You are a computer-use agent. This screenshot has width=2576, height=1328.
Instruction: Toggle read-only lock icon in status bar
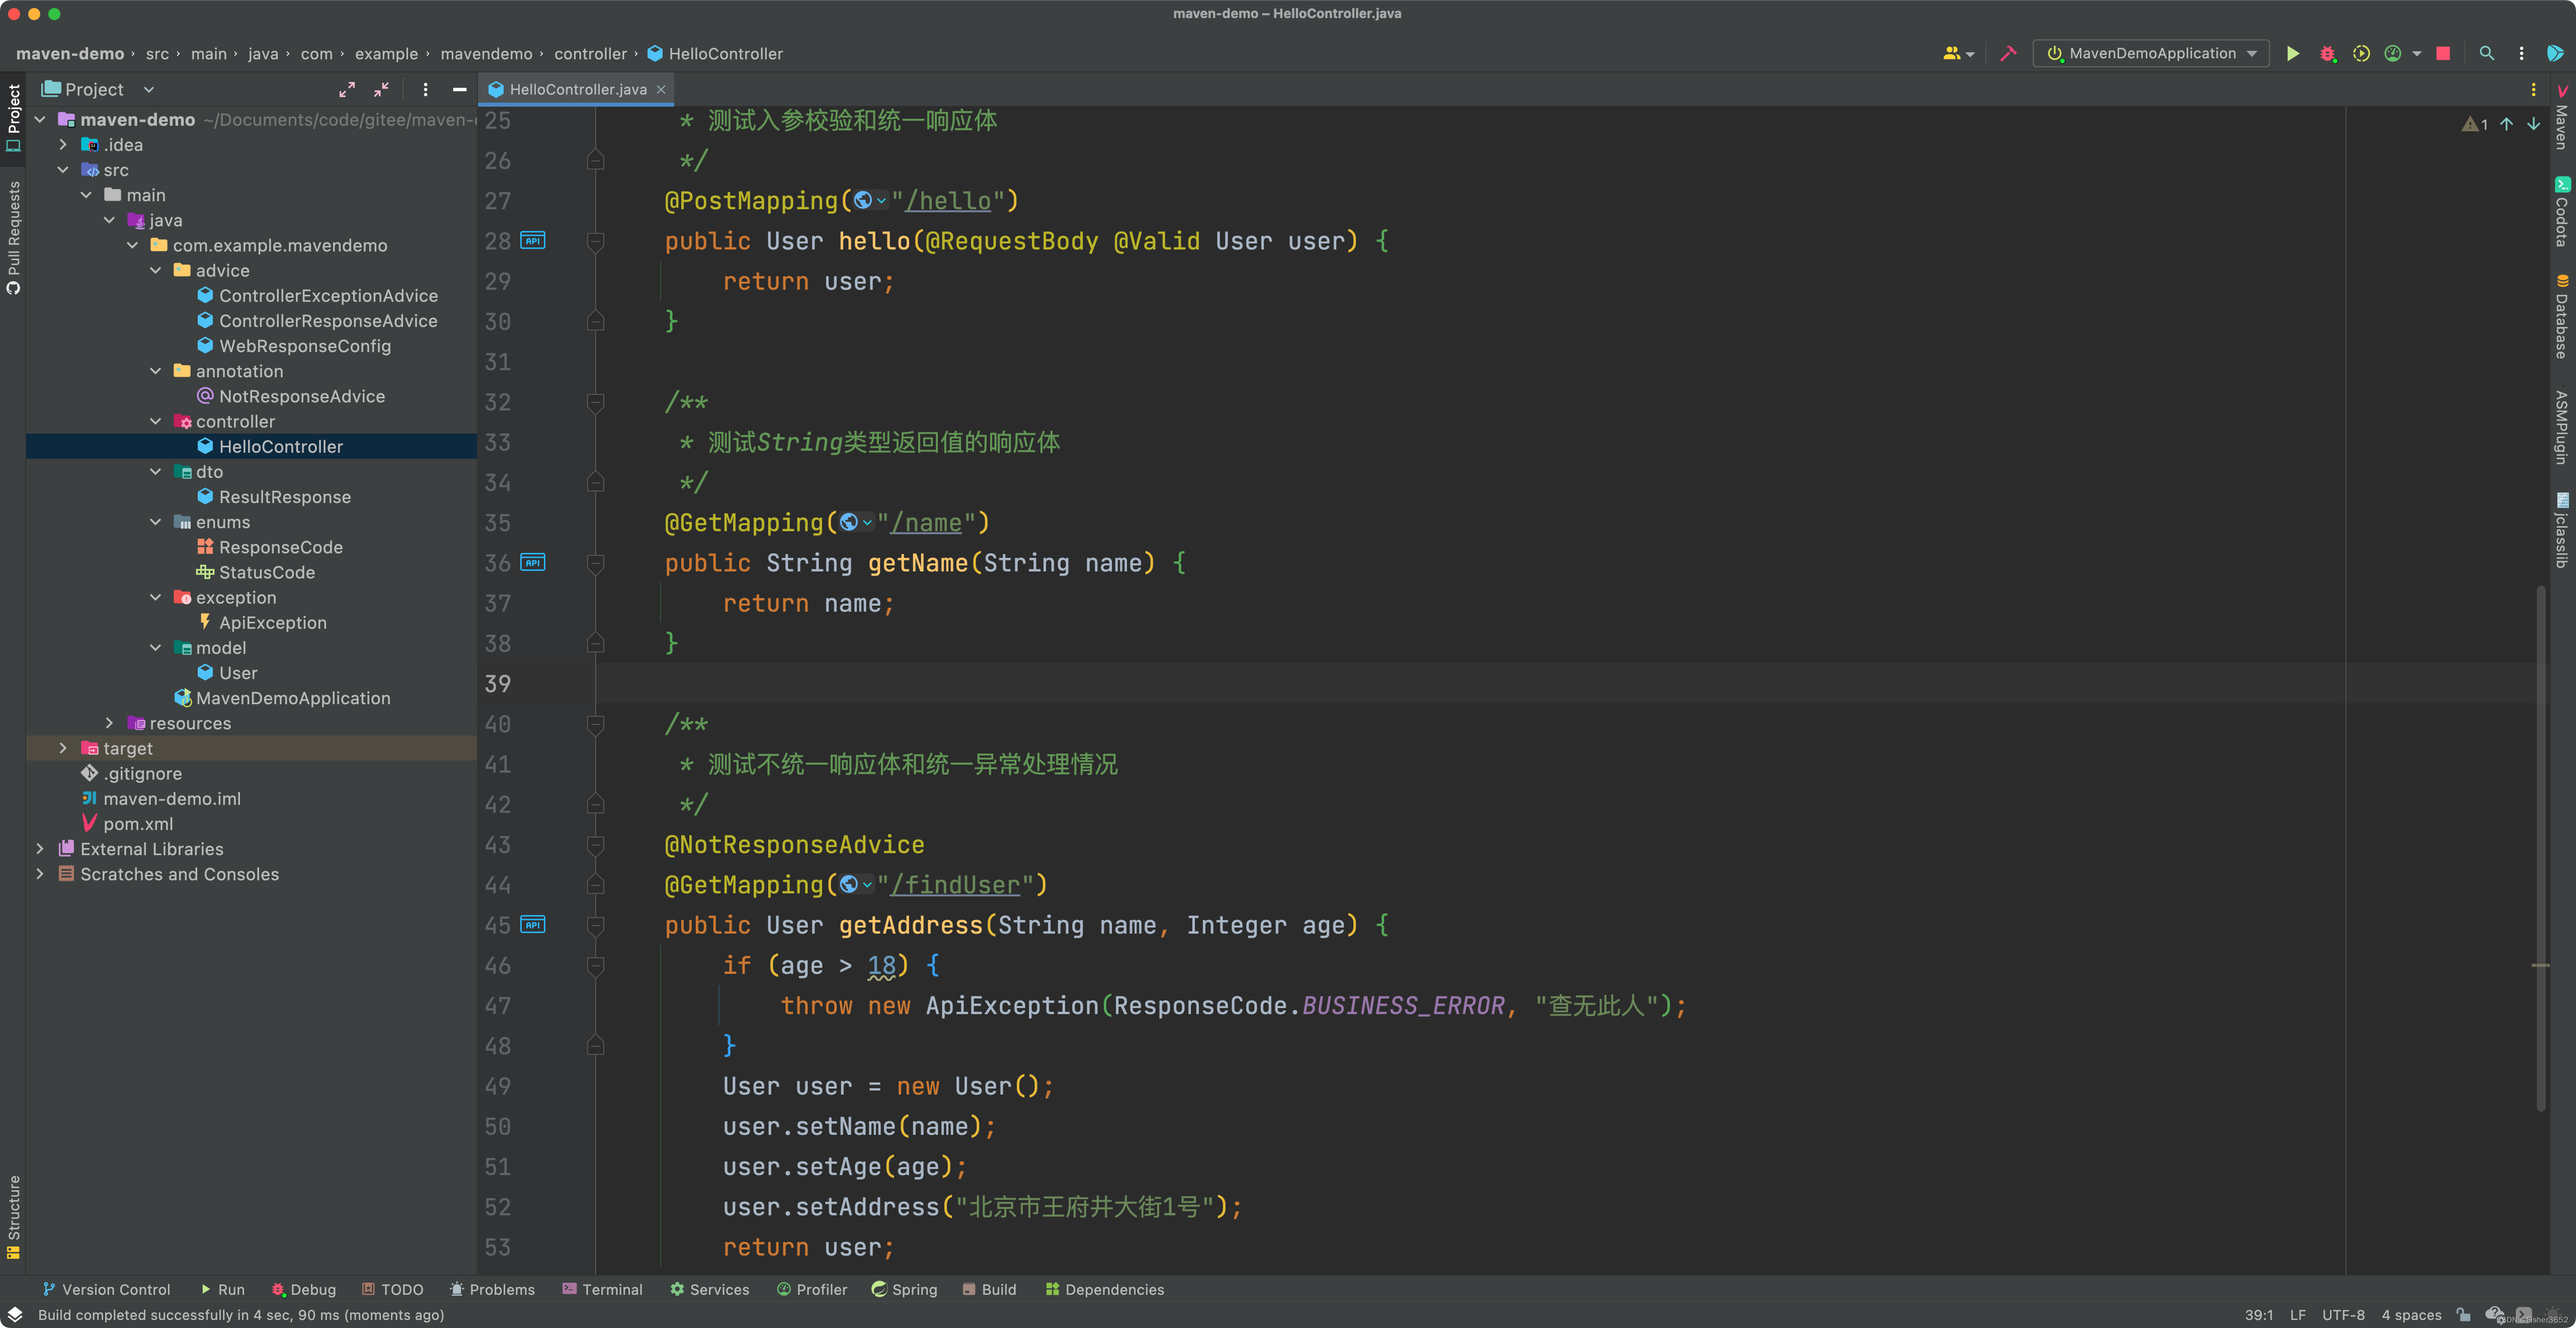2463,1314
